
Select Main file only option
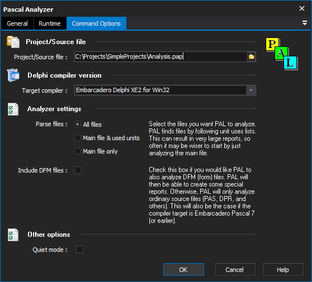point(77,151)
